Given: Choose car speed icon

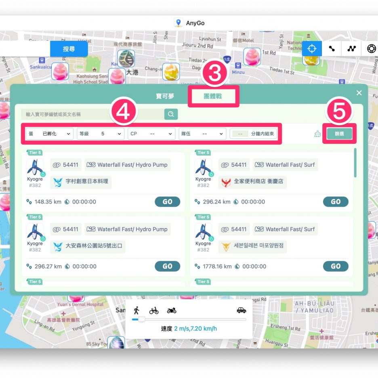Looking at the screenshot, I should coord(241,310).
